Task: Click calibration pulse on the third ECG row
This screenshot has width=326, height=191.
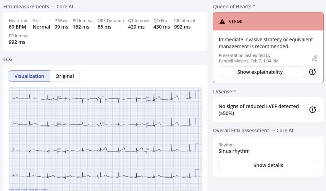Action: [197, 147]
